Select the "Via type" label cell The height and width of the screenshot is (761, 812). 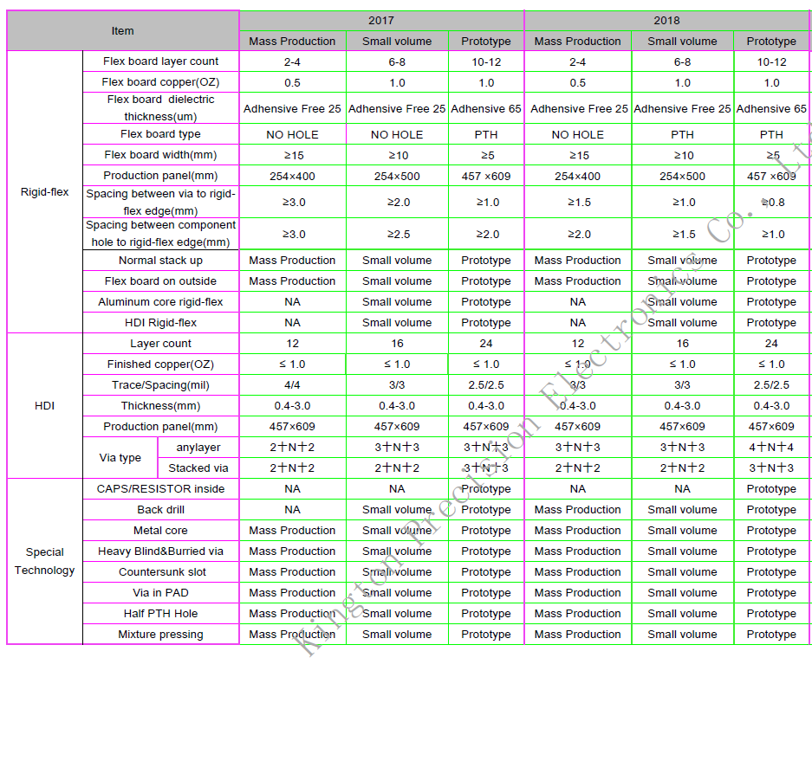(120, 457)
